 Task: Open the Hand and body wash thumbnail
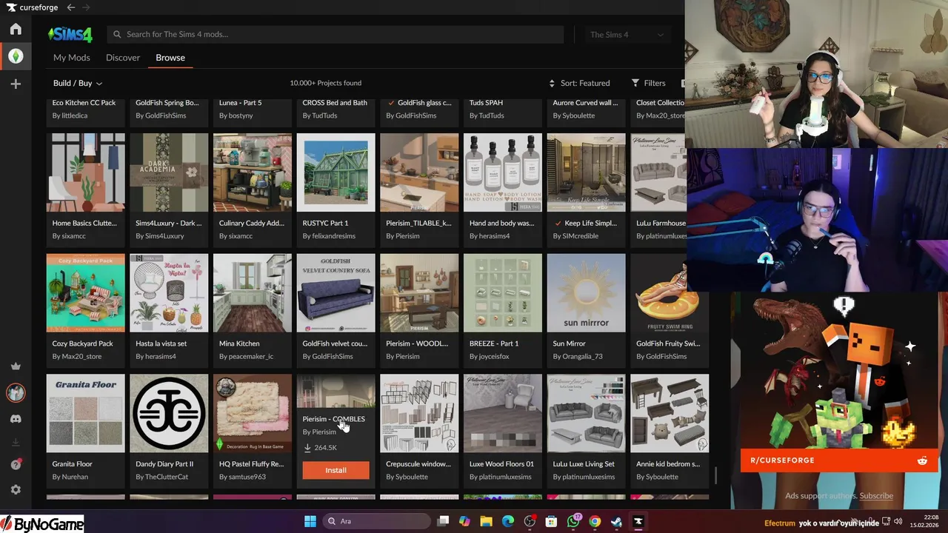coord(503,172)
